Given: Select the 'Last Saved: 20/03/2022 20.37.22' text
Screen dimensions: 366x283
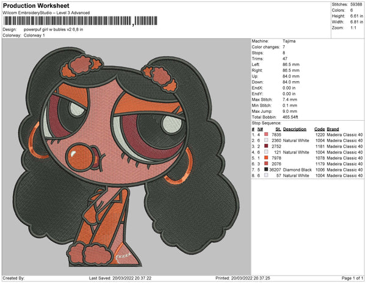Looking at the screenshot, I should pyautogui.click(x=120, y=278).
